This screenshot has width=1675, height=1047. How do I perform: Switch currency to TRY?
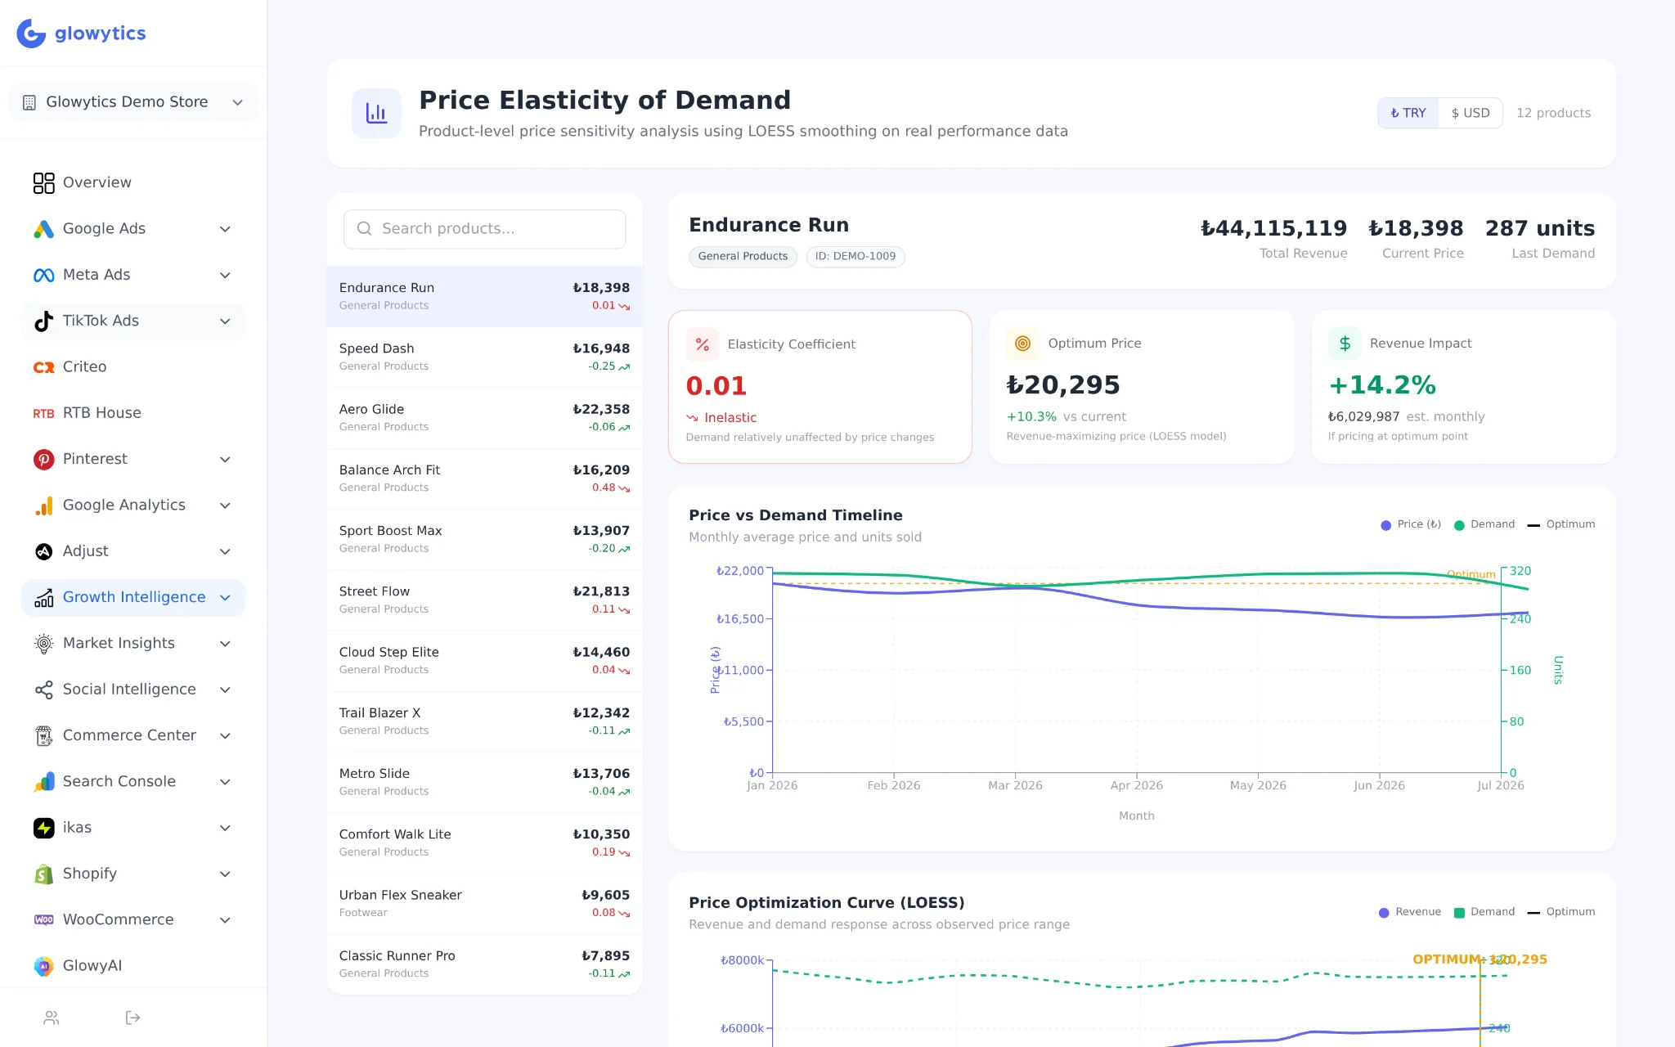coord(1408,113)
